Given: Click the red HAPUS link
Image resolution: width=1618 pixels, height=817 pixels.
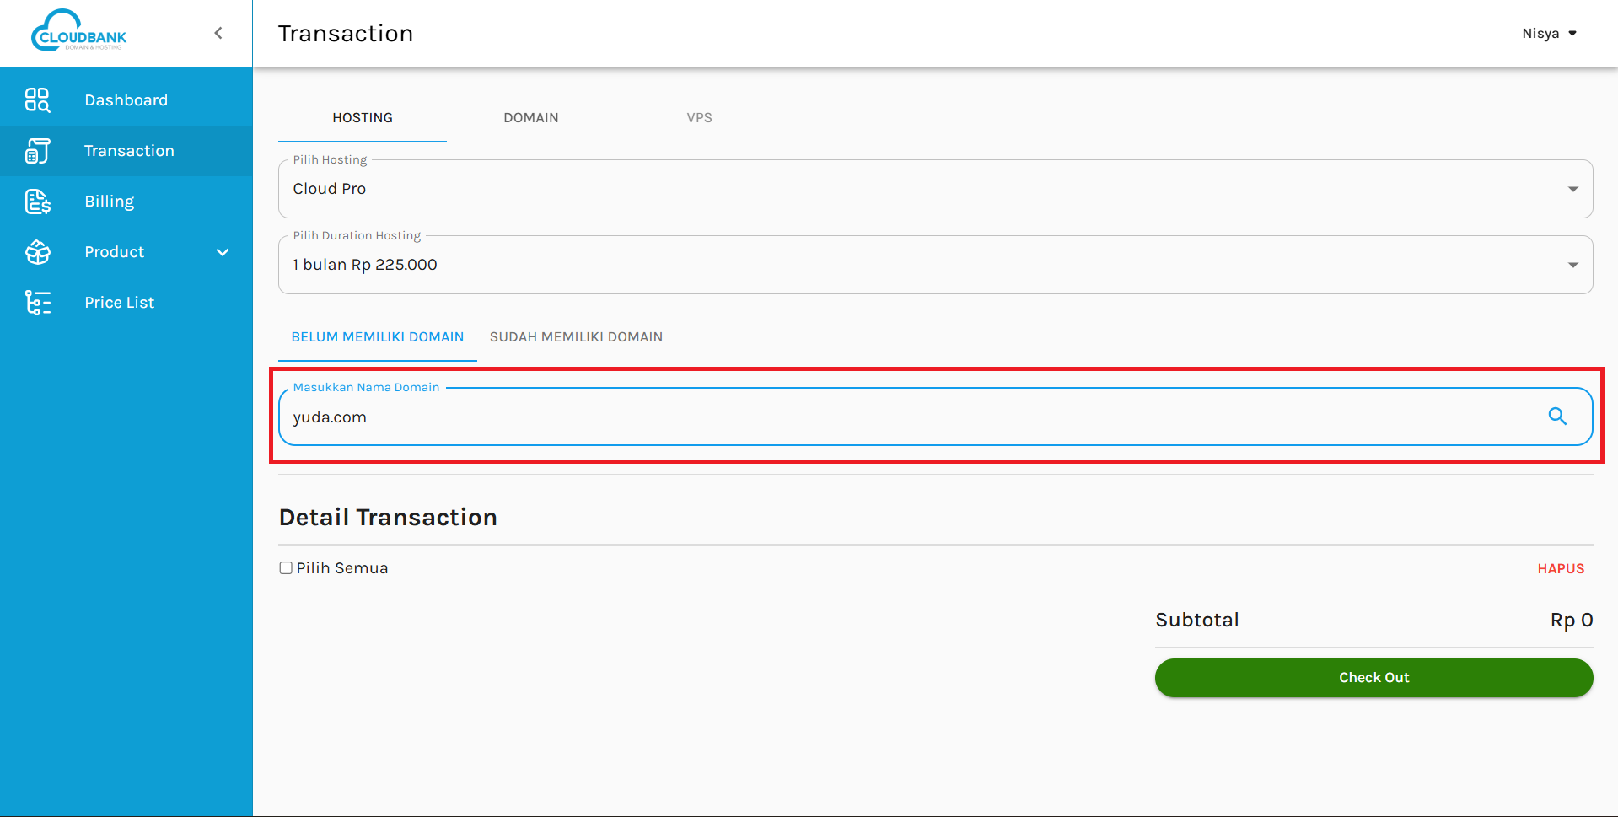Looking at the screenshot, I should coord(1560,569).
